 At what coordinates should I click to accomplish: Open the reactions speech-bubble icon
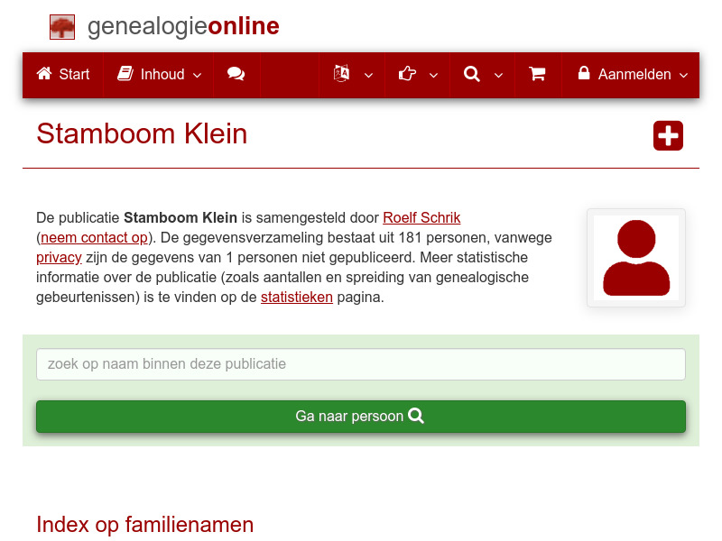click(x=236, y=75)
